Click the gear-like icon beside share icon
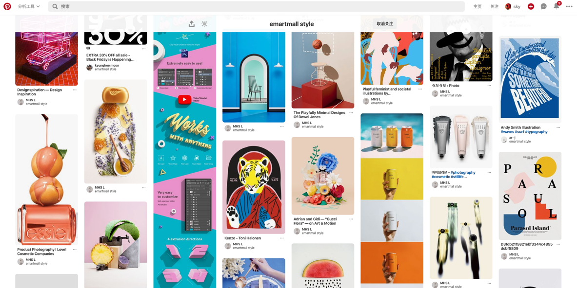This screenshot has width=577, height=288. coord(204,24)
